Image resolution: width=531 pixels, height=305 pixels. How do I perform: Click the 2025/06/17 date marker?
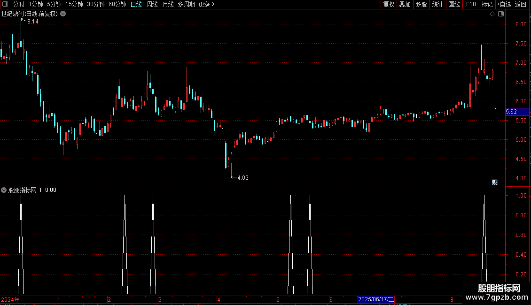point(376,299)
